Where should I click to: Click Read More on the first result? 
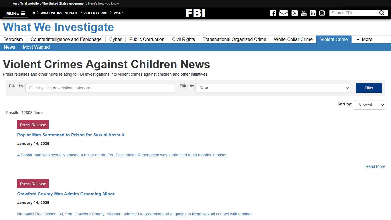click(x=375, y=166)
